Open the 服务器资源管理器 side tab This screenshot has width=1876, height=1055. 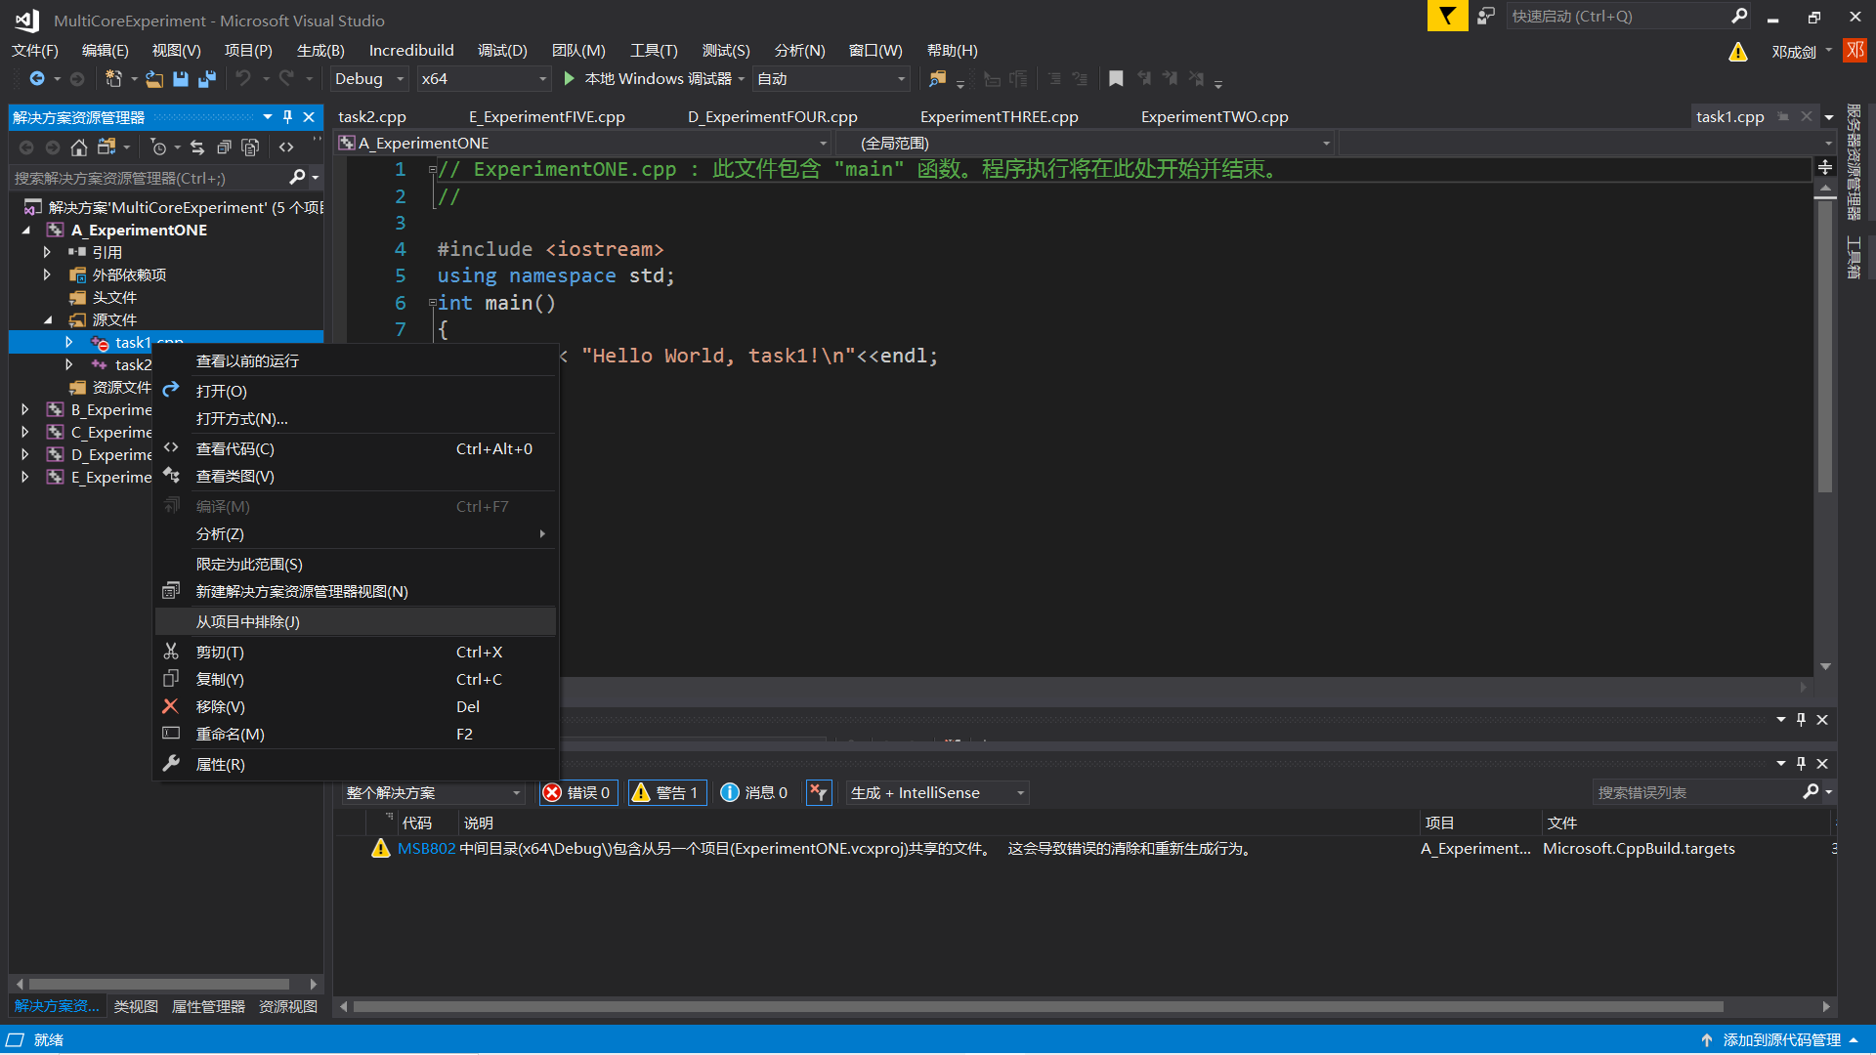(x=1854, y=162)
